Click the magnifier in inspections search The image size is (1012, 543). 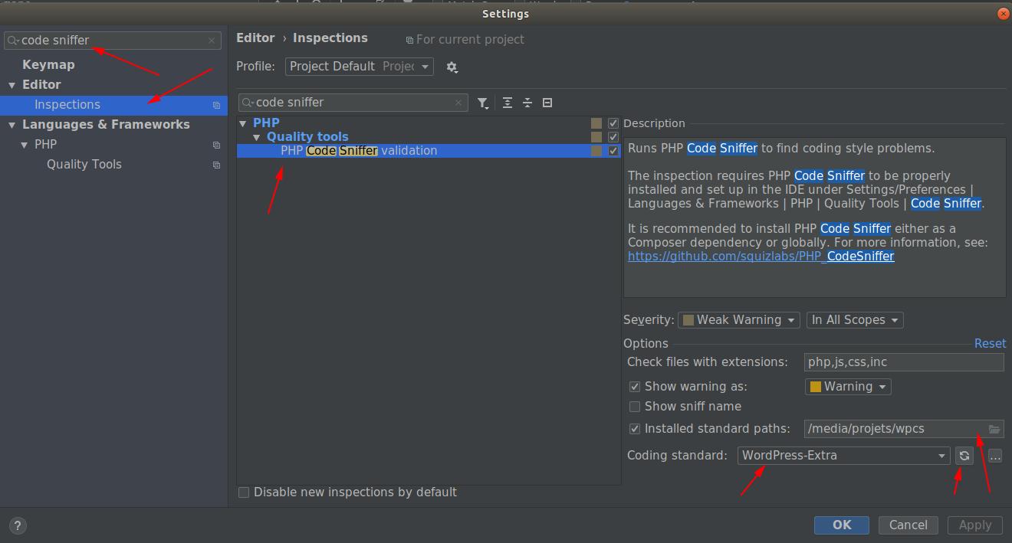248,103
